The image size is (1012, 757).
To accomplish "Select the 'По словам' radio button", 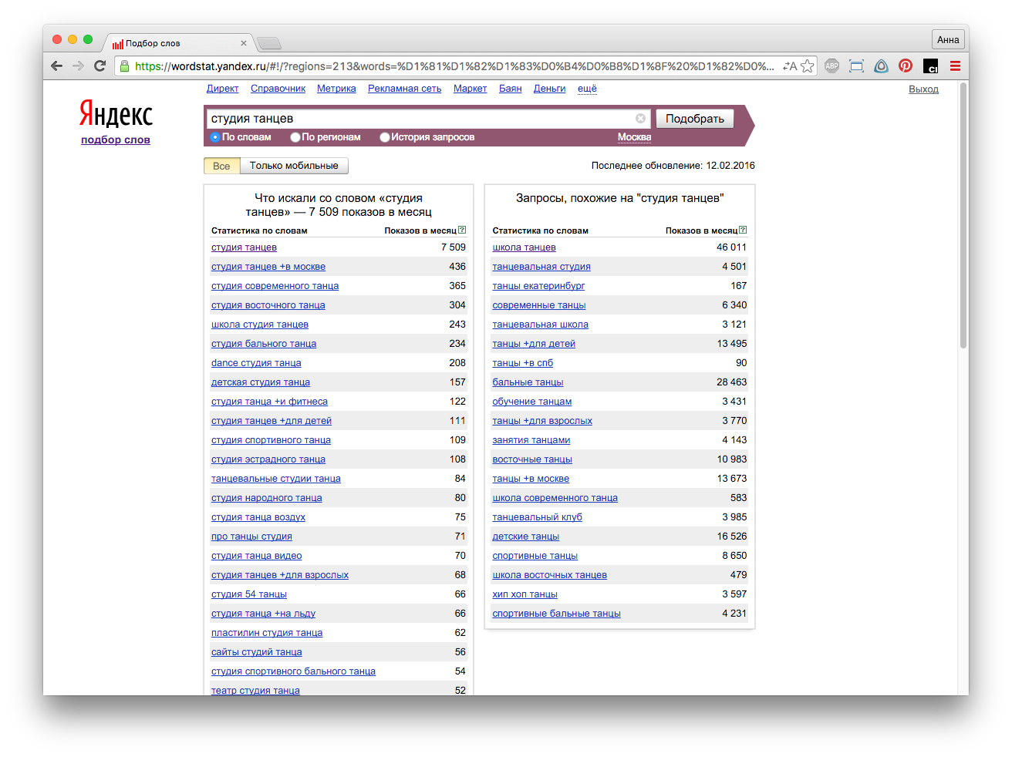I will pos(215,137).
